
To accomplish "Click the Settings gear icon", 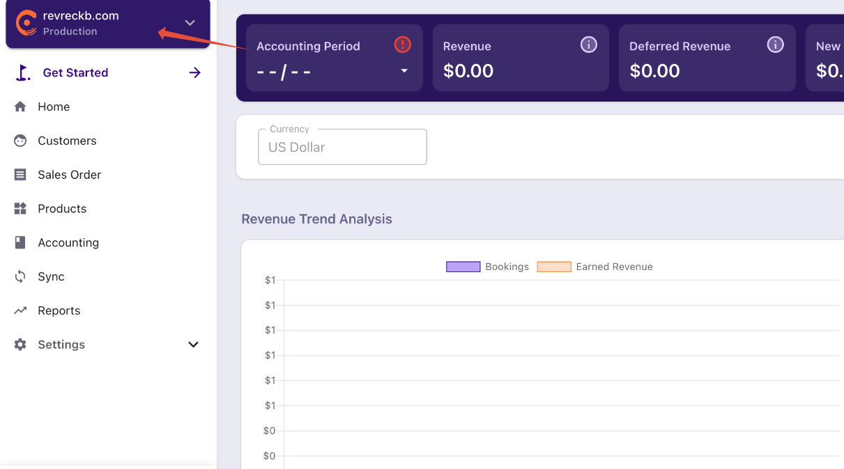I will [20, 344].
